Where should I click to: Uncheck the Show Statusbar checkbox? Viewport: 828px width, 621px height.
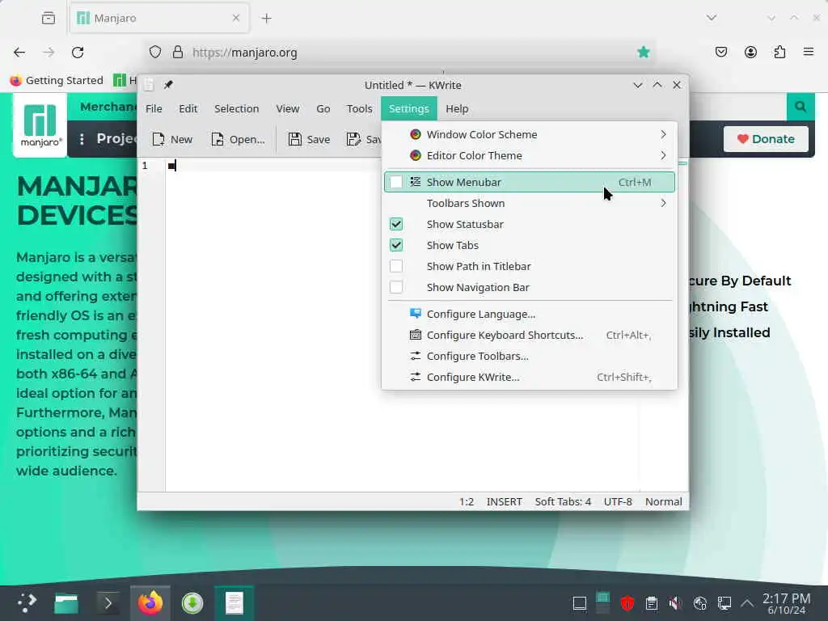click(396, 225)
